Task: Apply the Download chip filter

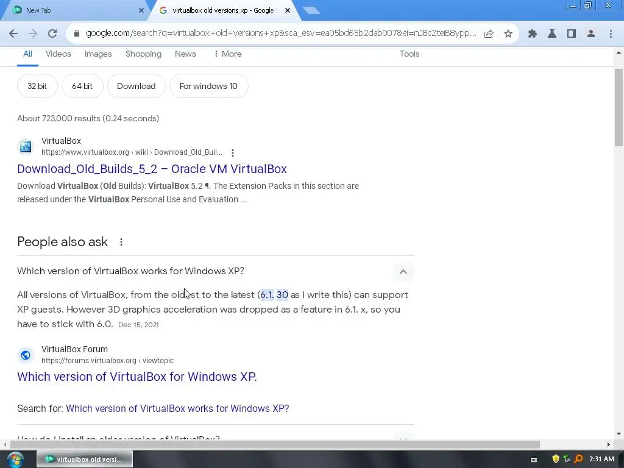Action: pos(136,86)
